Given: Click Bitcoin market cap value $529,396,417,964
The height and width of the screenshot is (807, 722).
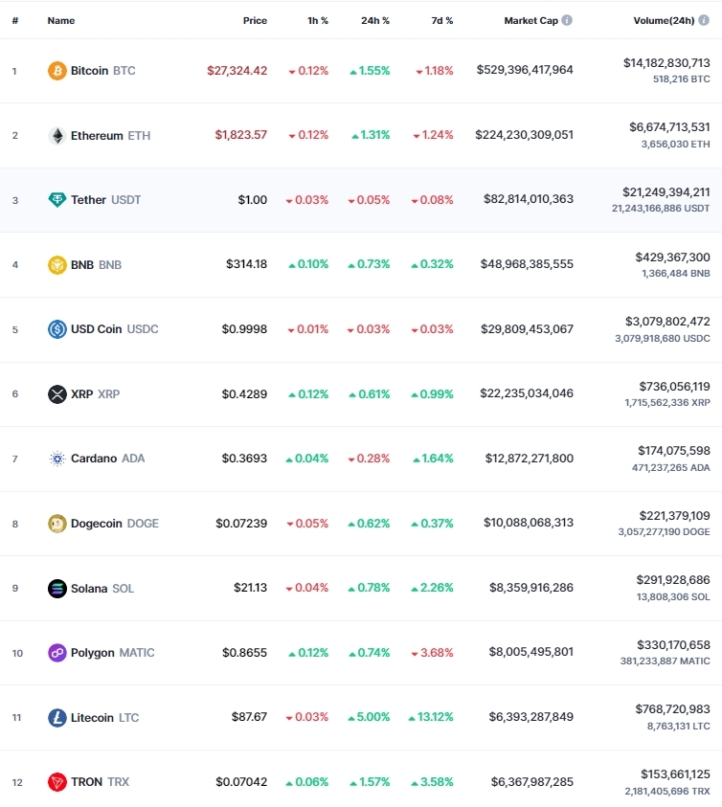Looking at the screenshot, I should click(x=524, y=70).
